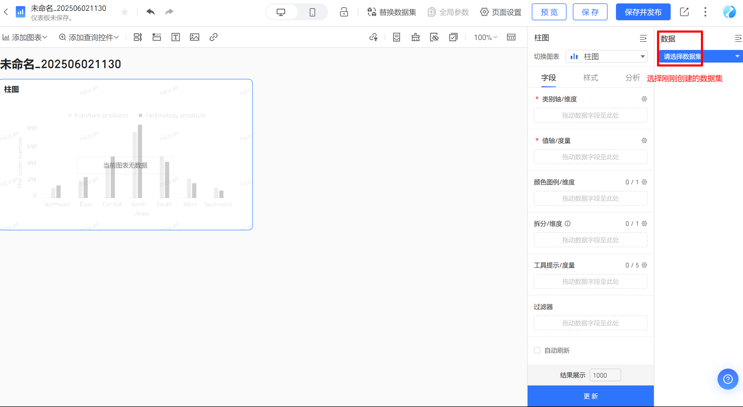The image size is (743, 407).
Task: Click the undo arrow icon
Action: (x=150, y=12)
